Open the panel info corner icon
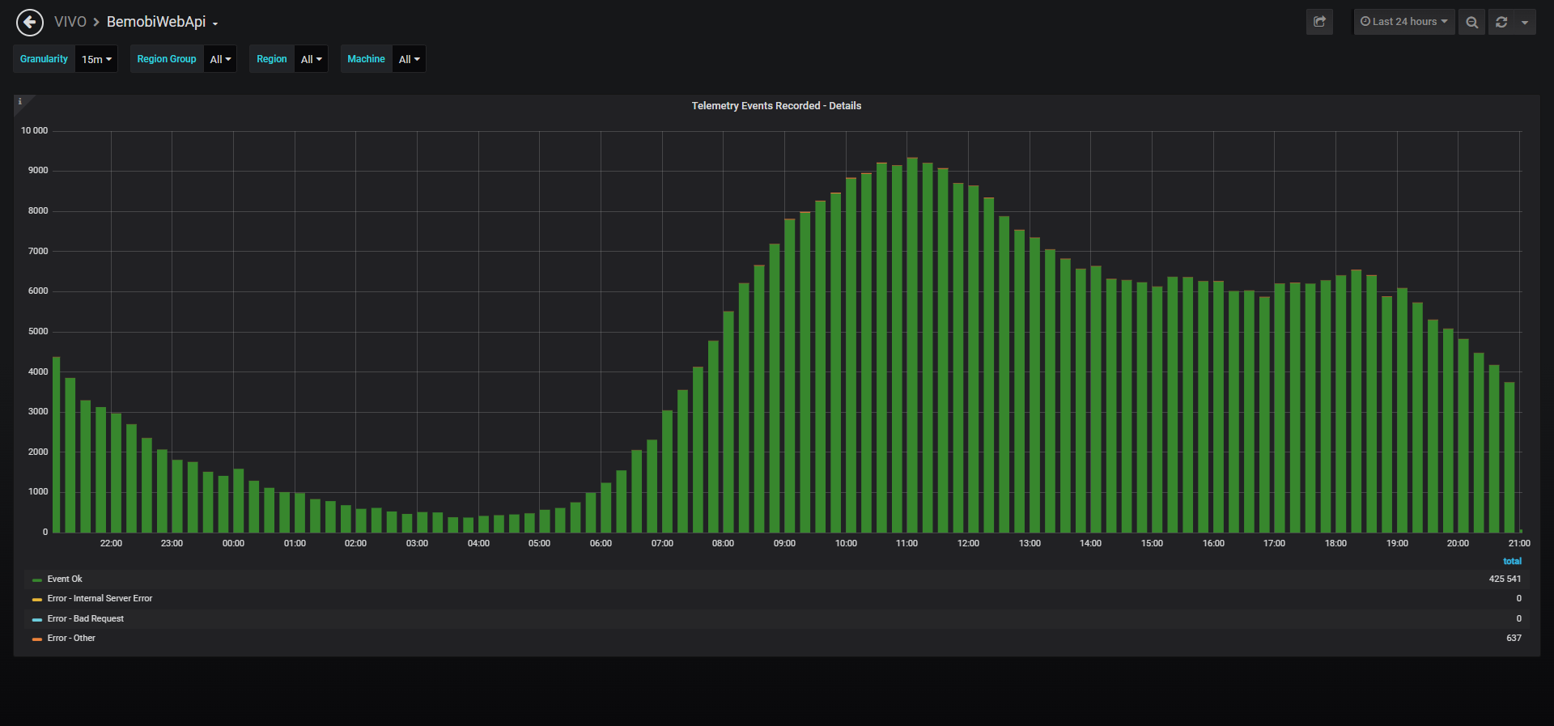Screen dimensions: 1554x726 [x=20, y=101]
